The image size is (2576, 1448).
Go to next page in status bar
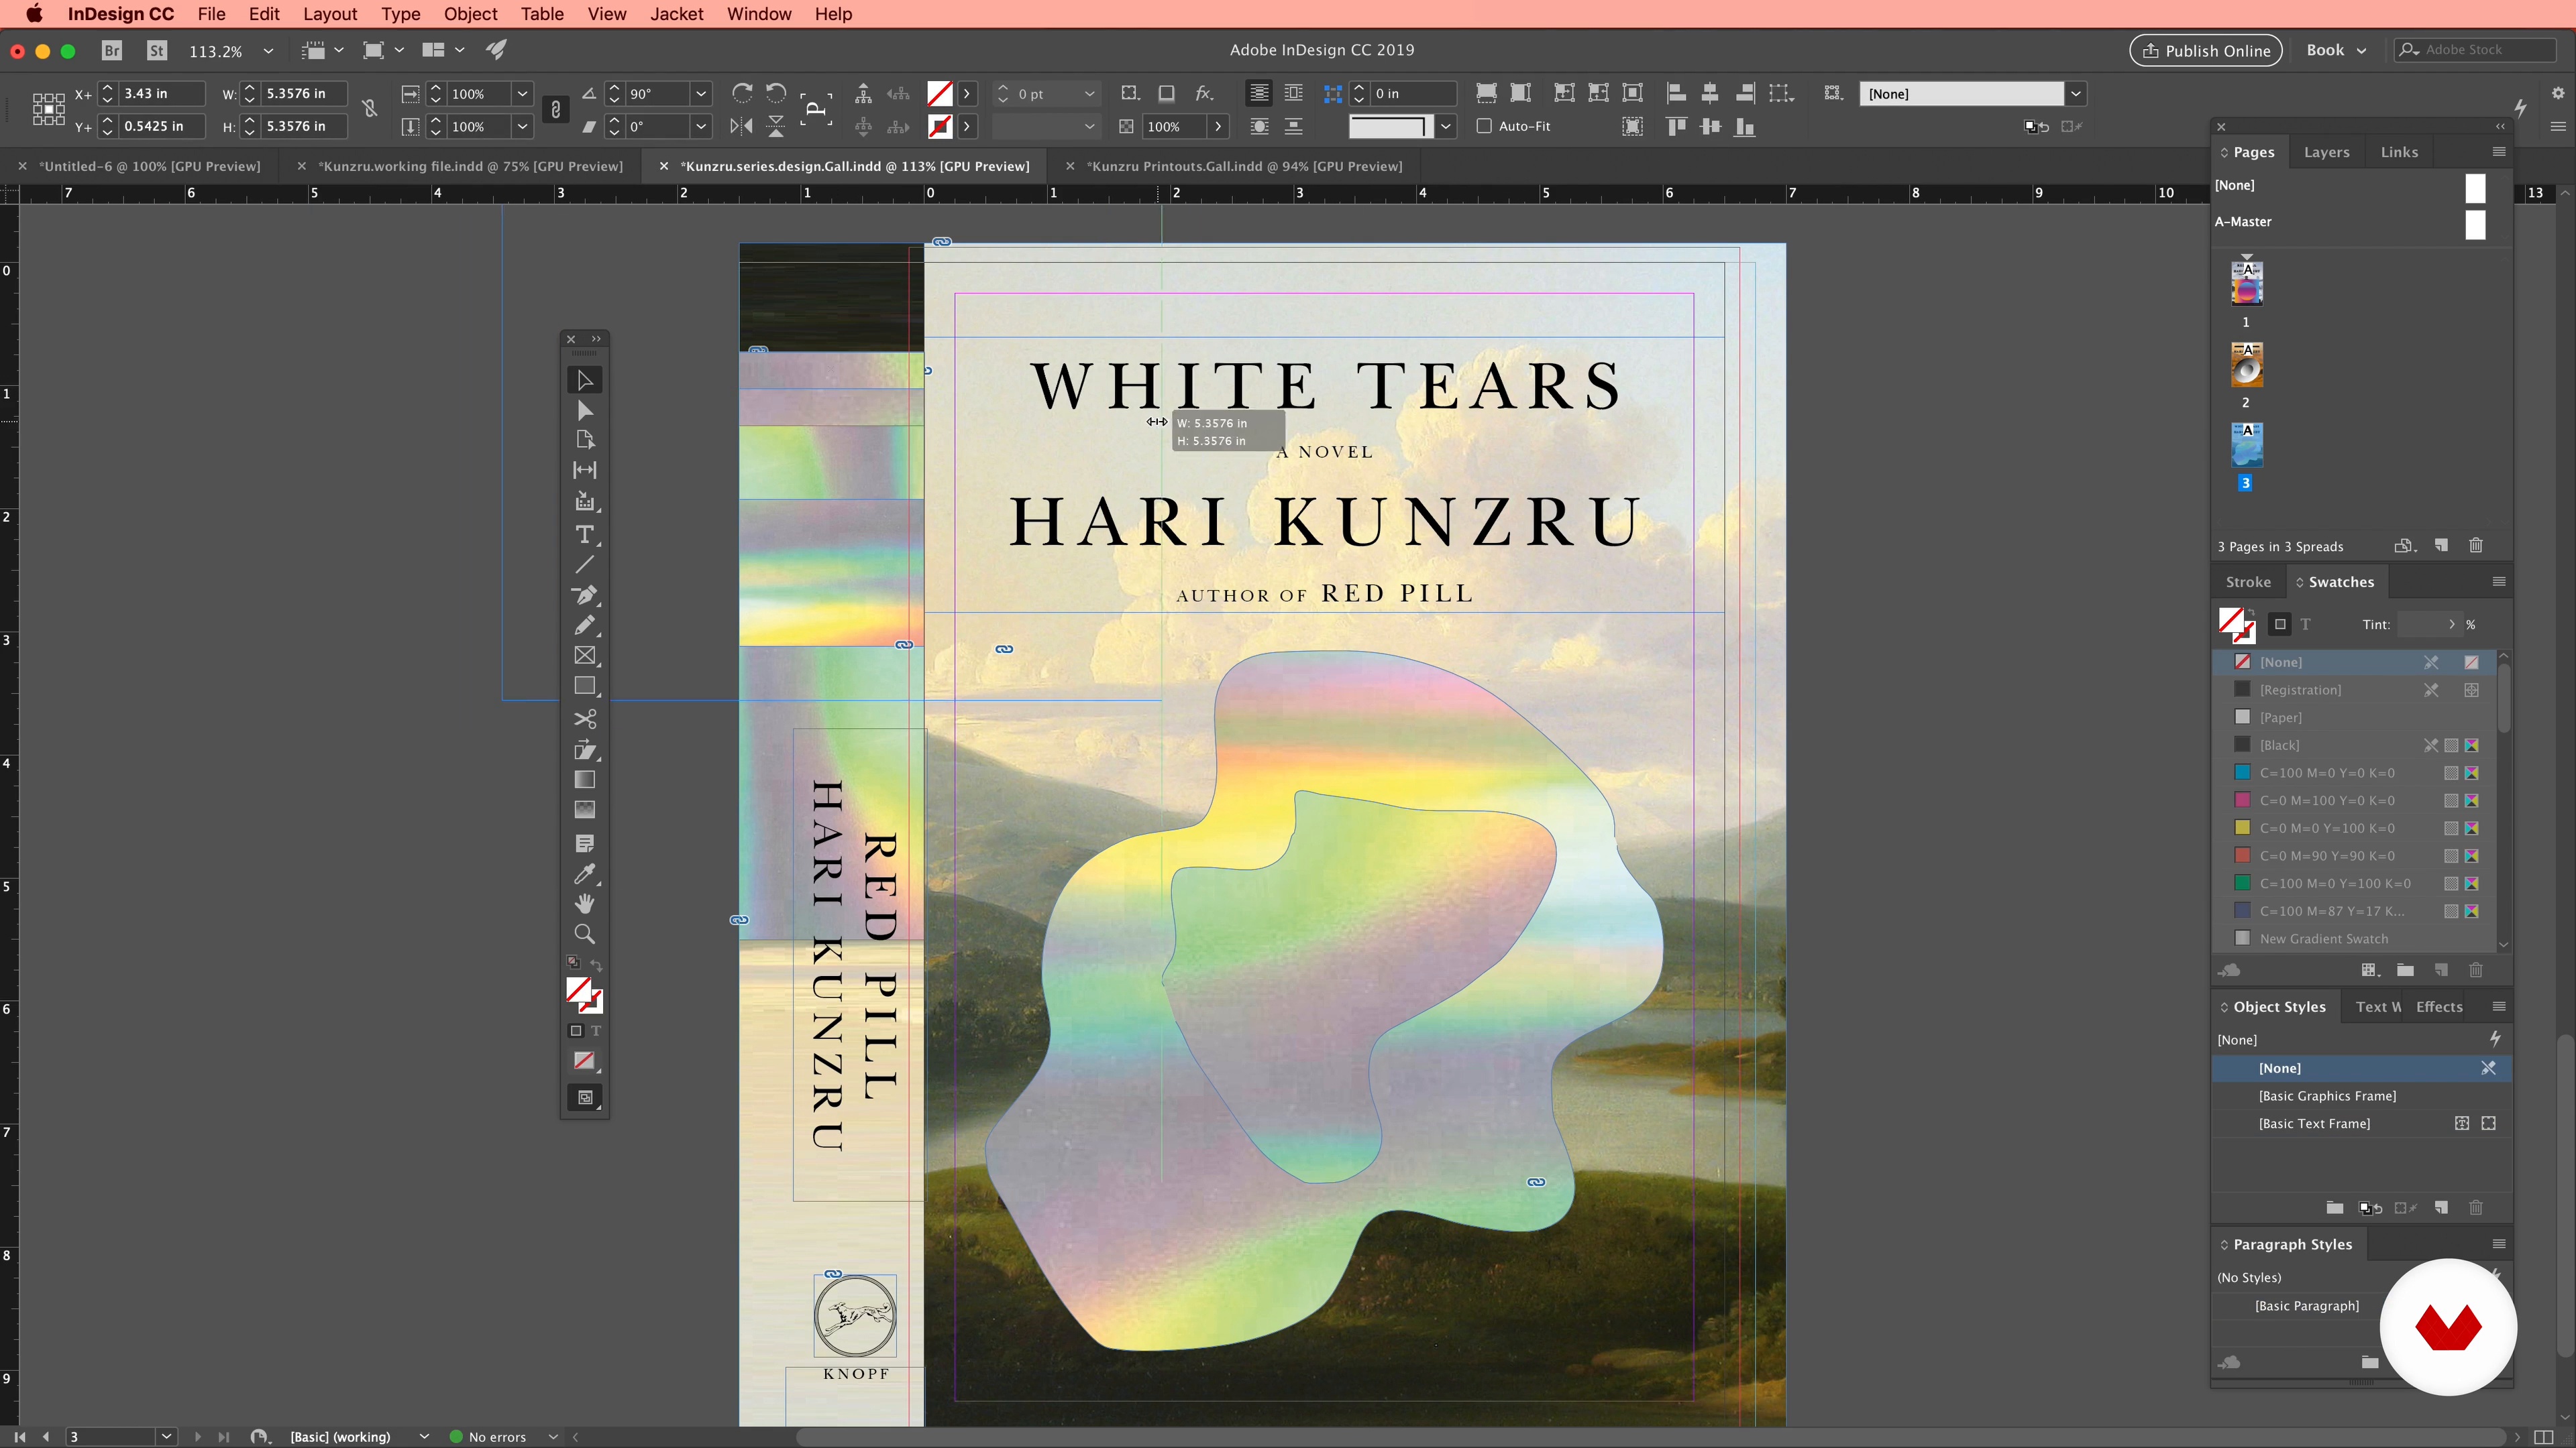[197, 1437]
